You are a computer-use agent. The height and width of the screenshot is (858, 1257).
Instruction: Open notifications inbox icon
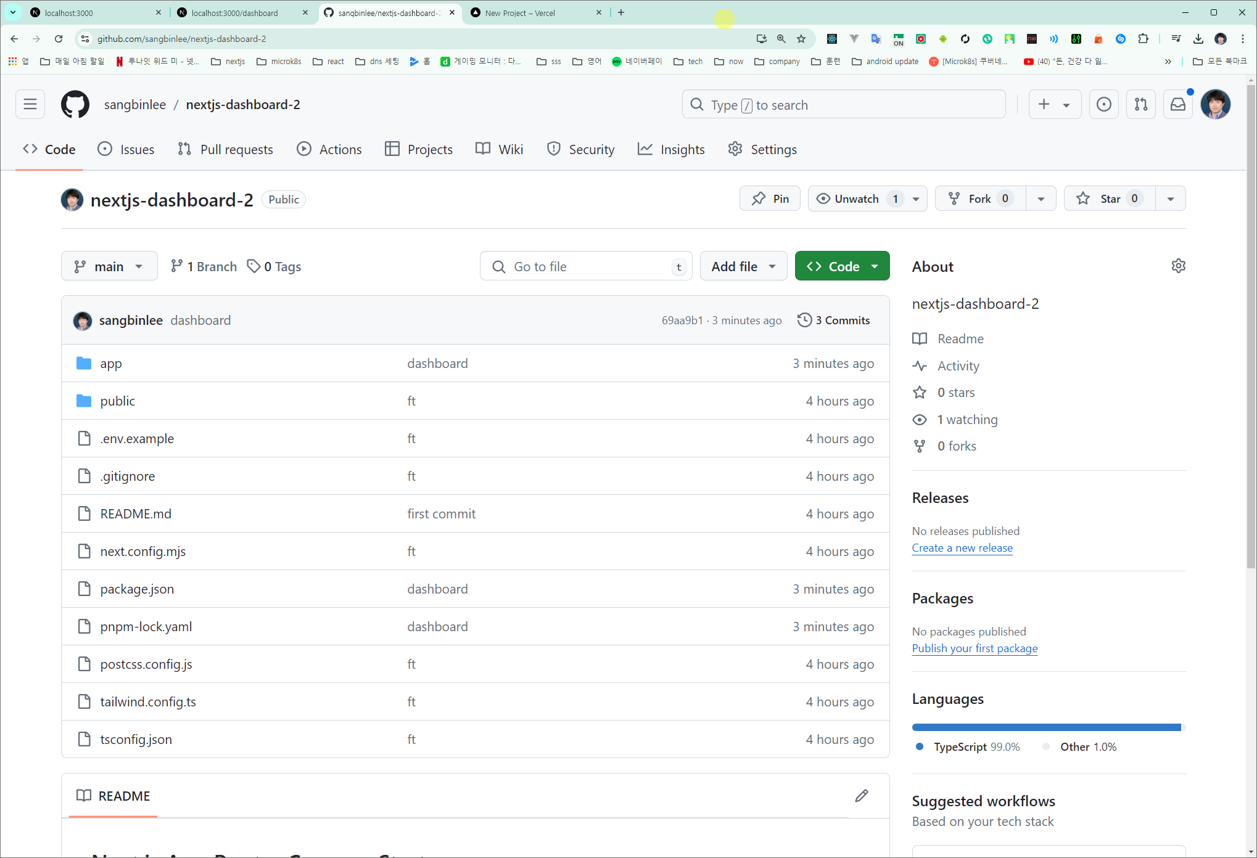1177,104
